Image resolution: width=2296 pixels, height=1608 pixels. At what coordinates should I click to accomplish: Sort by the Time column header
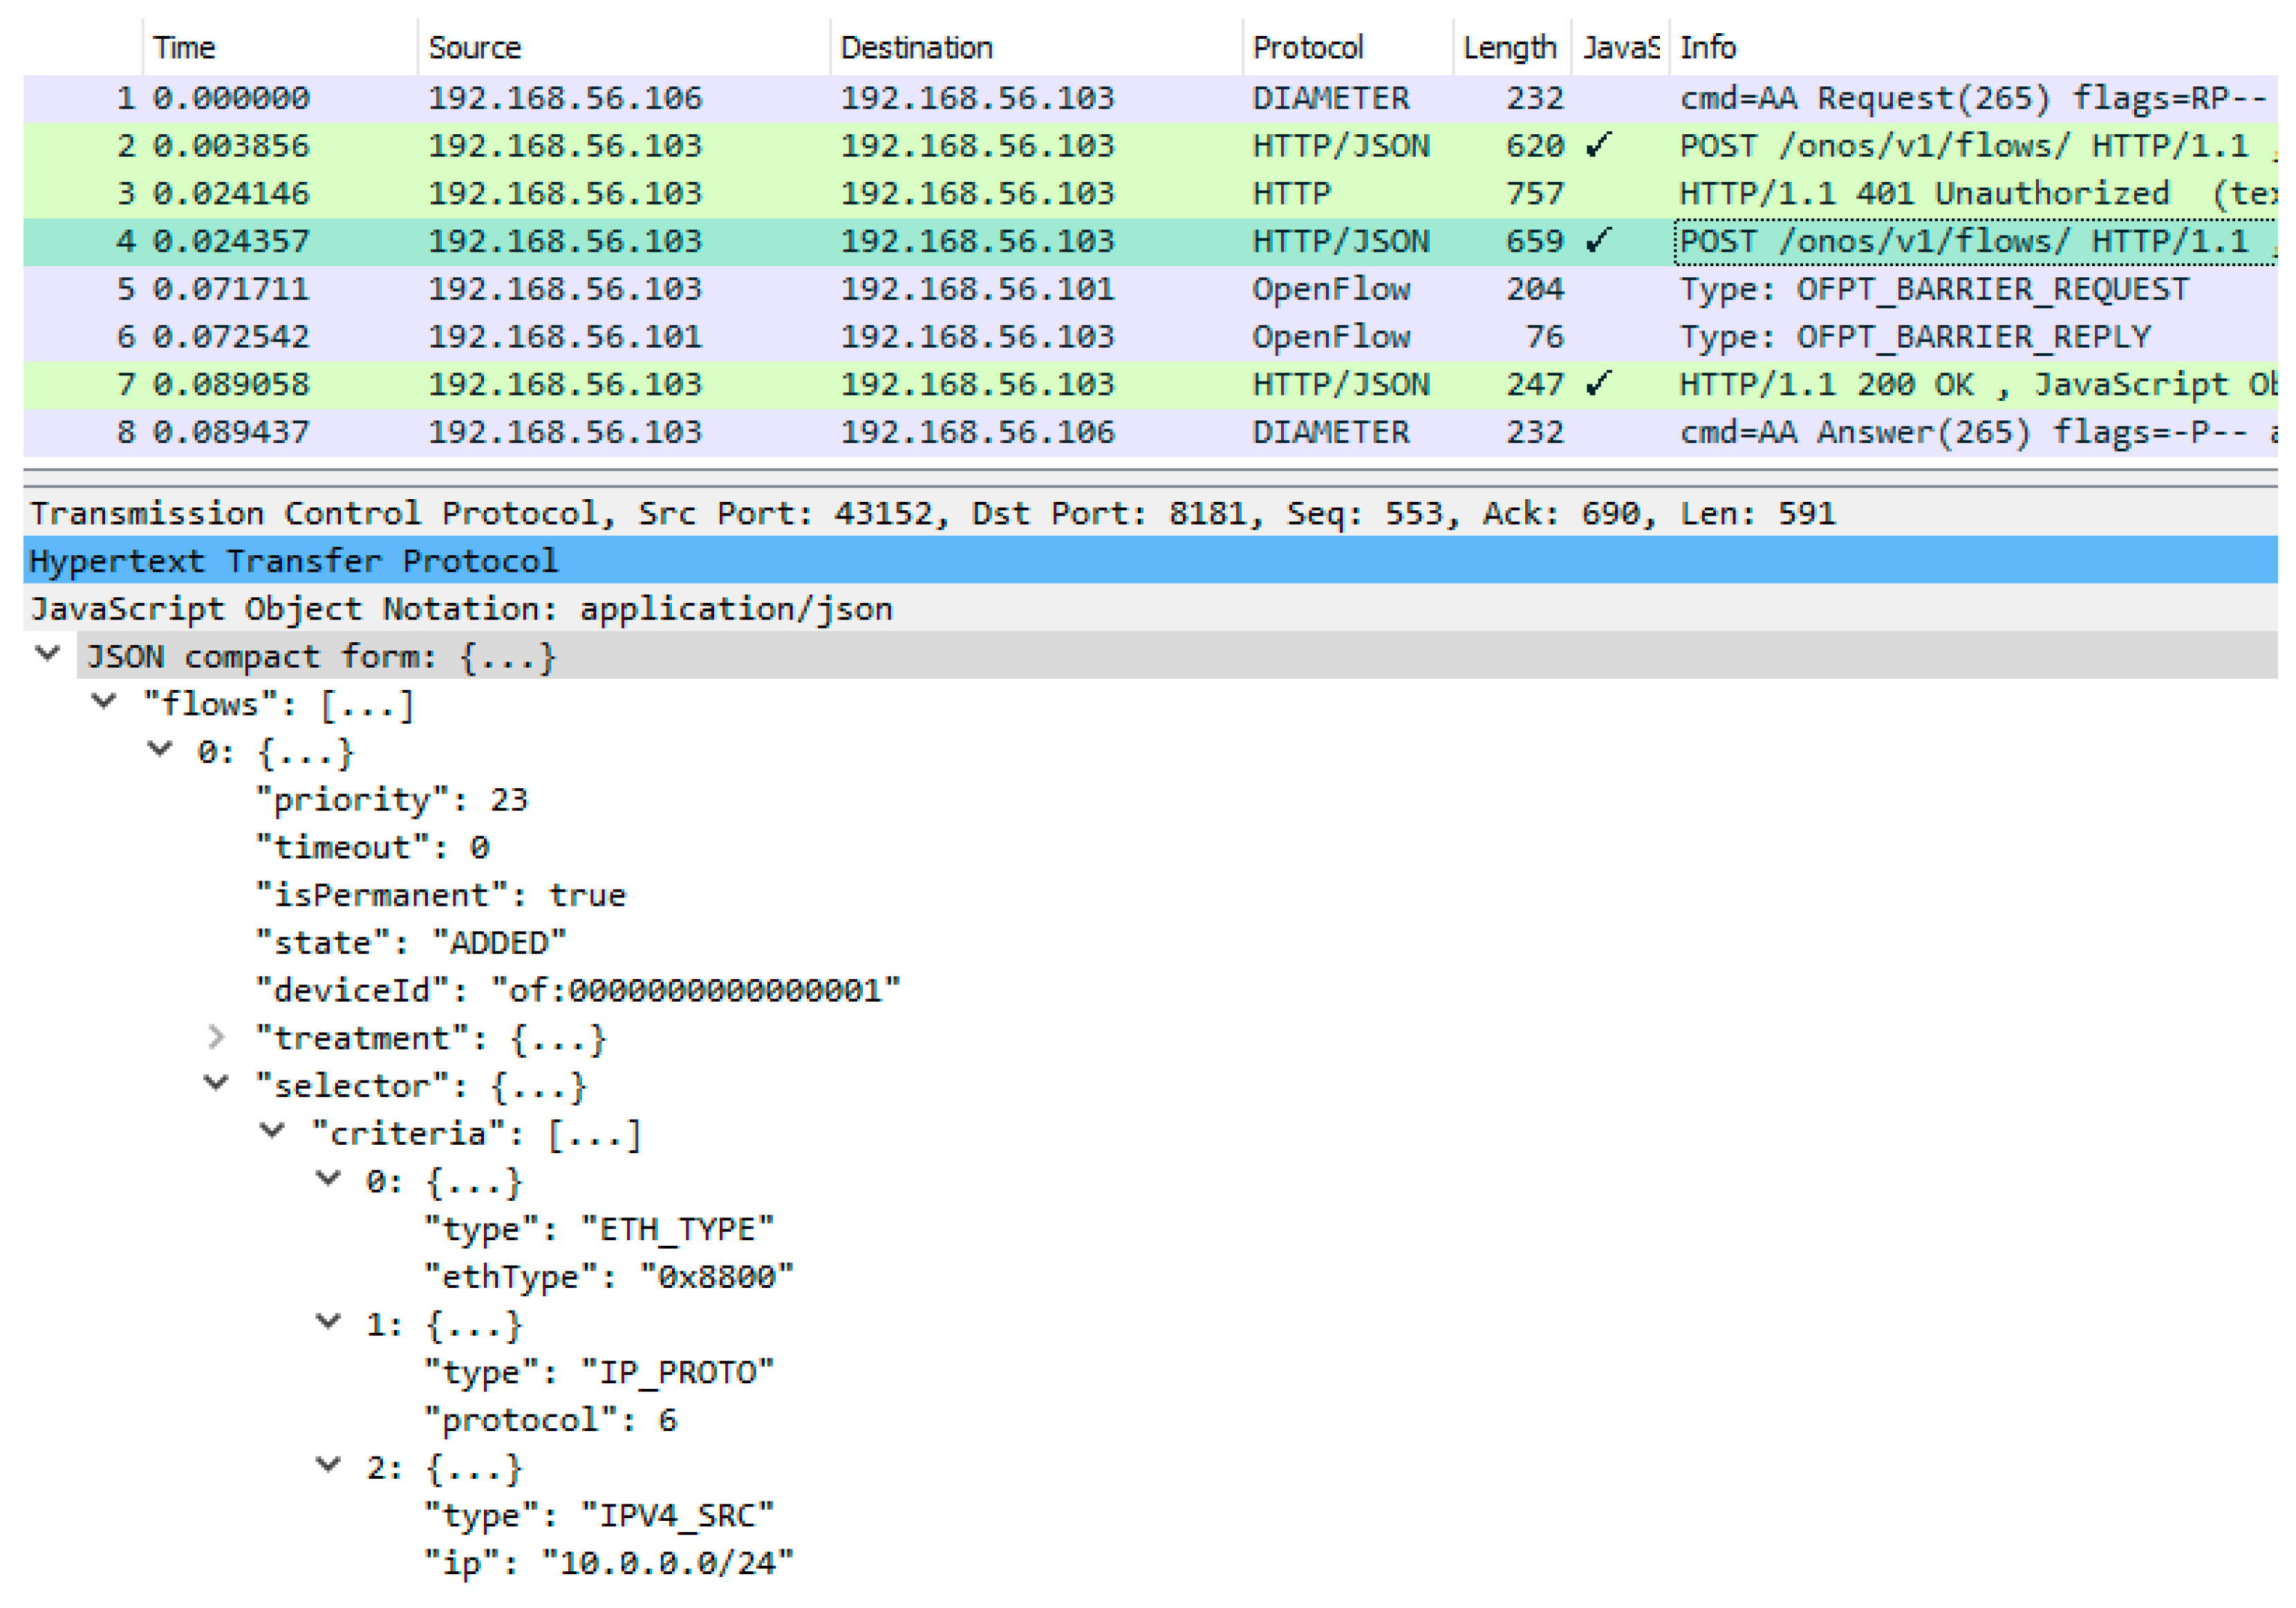click(185, 47)
